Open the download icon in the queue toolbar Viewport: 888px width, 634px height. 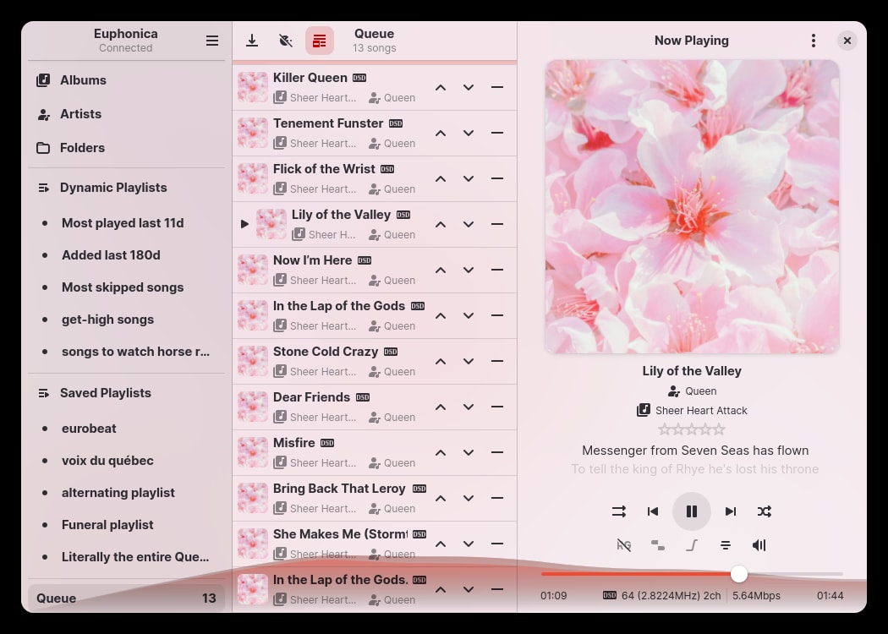(x=252, y=40)
